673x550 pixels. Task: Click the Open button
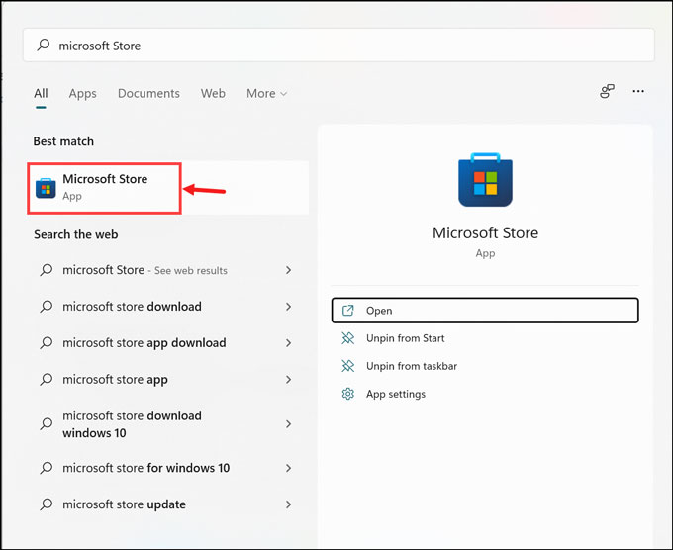[485, 311]
